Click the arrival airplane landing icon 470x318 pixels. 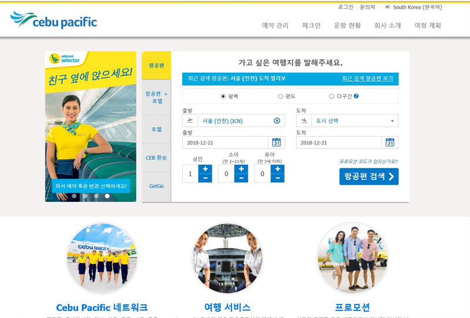[304, 120]
